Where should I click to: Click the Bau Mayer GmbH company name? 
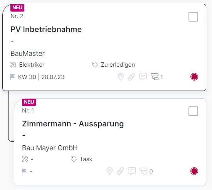click(x=50, y=148)
